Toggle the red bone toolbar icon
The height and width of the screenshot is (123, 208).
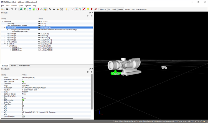click(84, 9)
